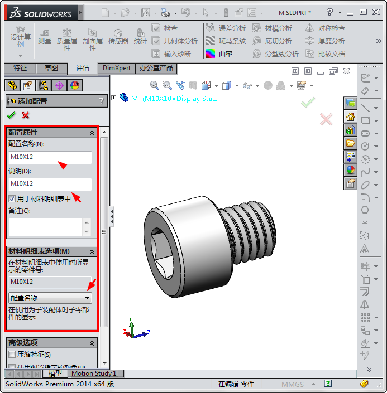Click the red X to cancel configuration
The height and width of the screenshot is (393, 387).
[26, 115]
